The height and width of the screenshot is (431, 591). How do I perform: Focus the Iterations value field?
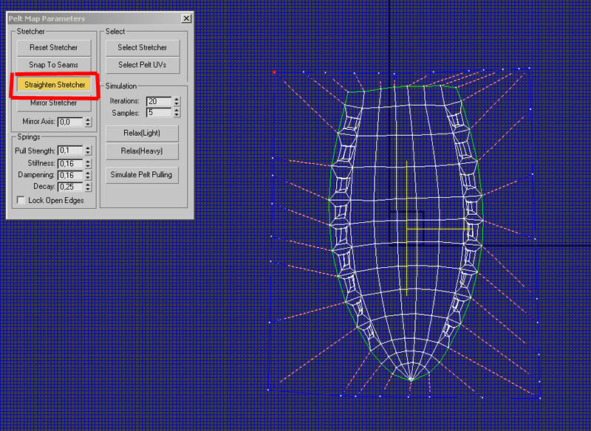pos(159,101)
